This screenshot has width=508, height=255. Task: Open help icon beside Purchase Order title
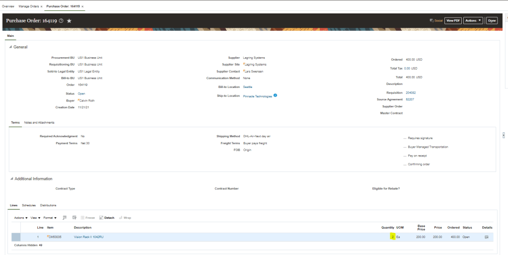pyautogui.click(x=61, y=21)
